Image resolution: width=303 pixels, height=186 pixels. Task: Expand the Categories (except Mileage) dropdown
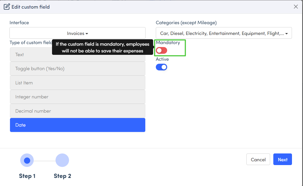point(223,33)
